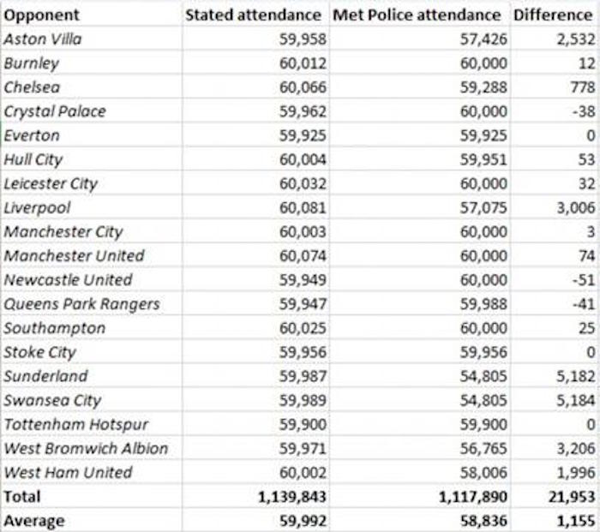Click the Total row label
This screenshot has width=600, height=532.
pos(22,496)
